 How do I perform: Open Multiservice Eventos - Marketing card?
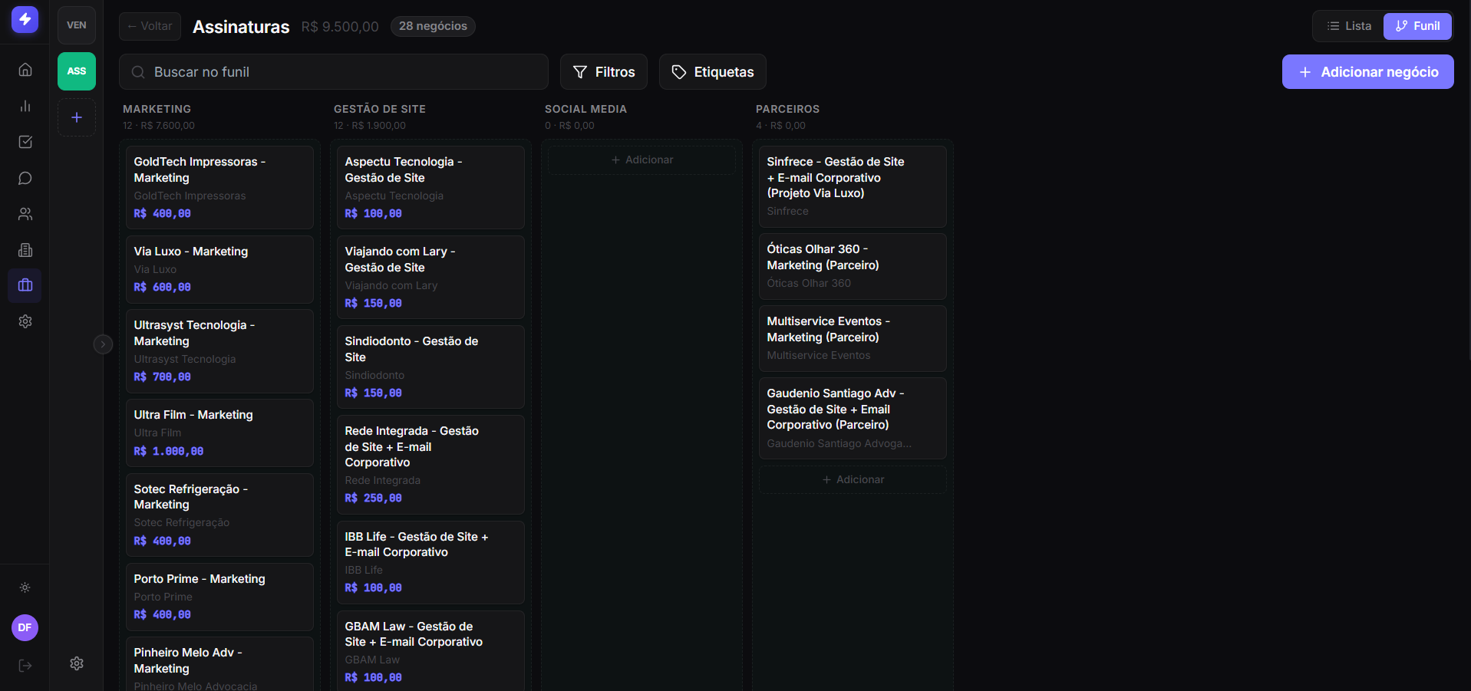[853, 338]
